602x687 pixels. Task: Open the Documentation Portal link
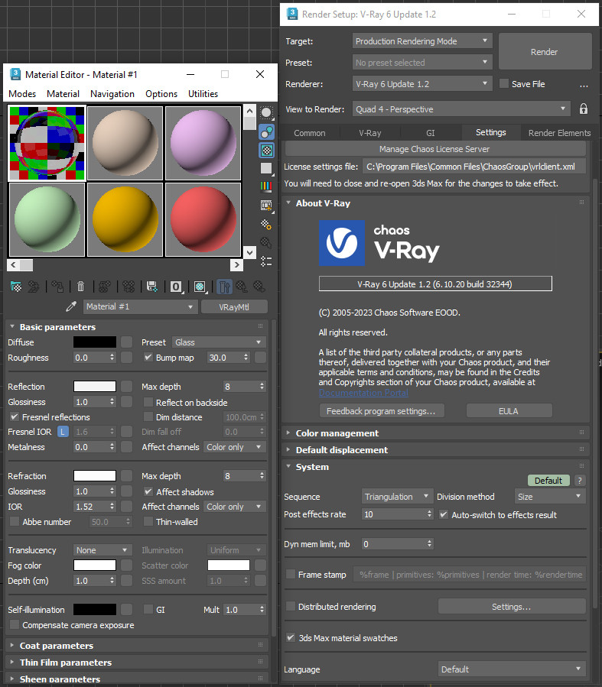[x=363, y=393]
